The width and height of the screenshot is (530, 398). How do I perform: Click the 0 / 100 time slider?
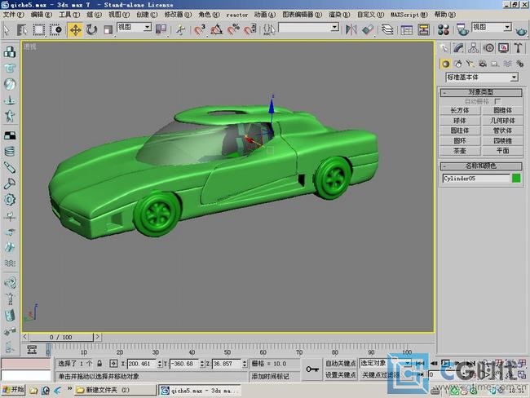point(61,337)
